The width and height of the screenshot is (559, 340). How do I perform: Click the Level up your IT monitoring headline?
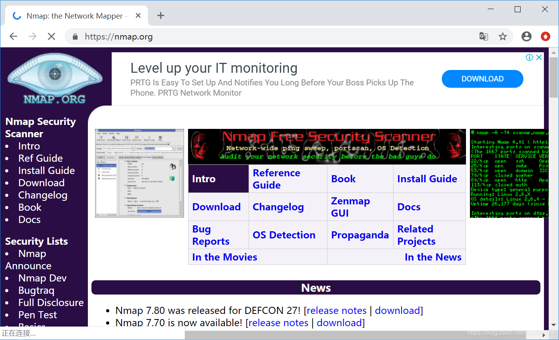214,68
